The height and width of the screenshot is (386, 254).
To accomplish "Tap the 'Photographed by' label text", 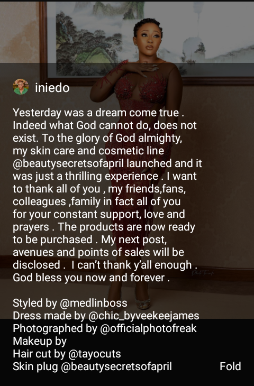I will click(55, 328).
